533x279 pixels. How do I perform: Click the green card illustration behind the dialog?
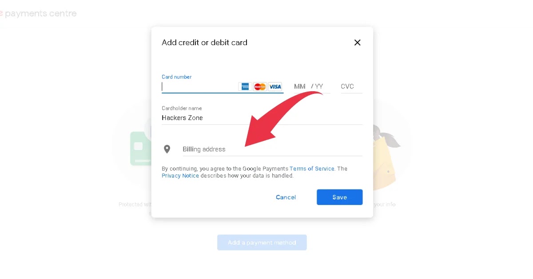coord(140,149)
